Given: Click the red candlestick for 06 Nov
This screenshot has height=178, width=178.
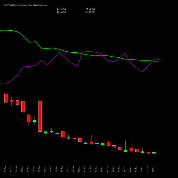Looking at the screenshot, I should pyautogui.click(x=6, y=98).
